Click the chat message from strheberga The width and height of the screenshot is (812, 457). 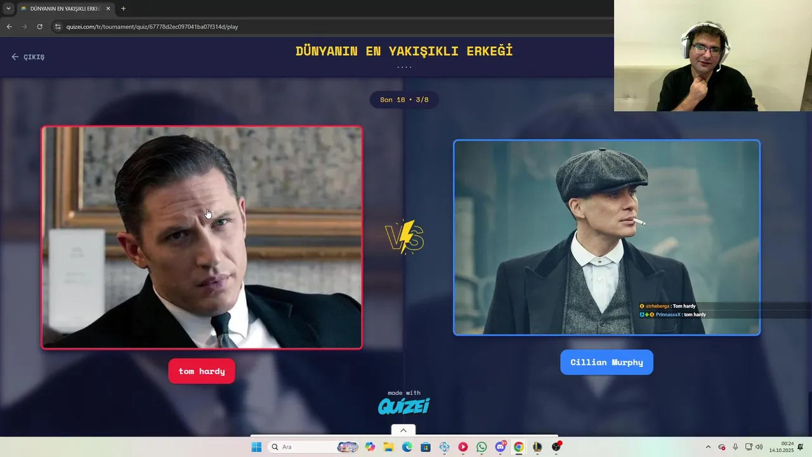pyautogui.click(x=667, y=306)
